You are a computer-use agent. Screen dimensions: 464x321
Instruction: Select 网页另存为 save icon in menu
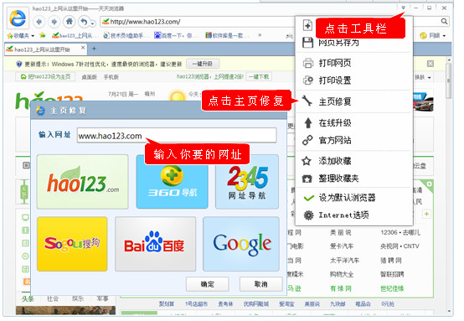pyautogui.click(x=307, y=43)
